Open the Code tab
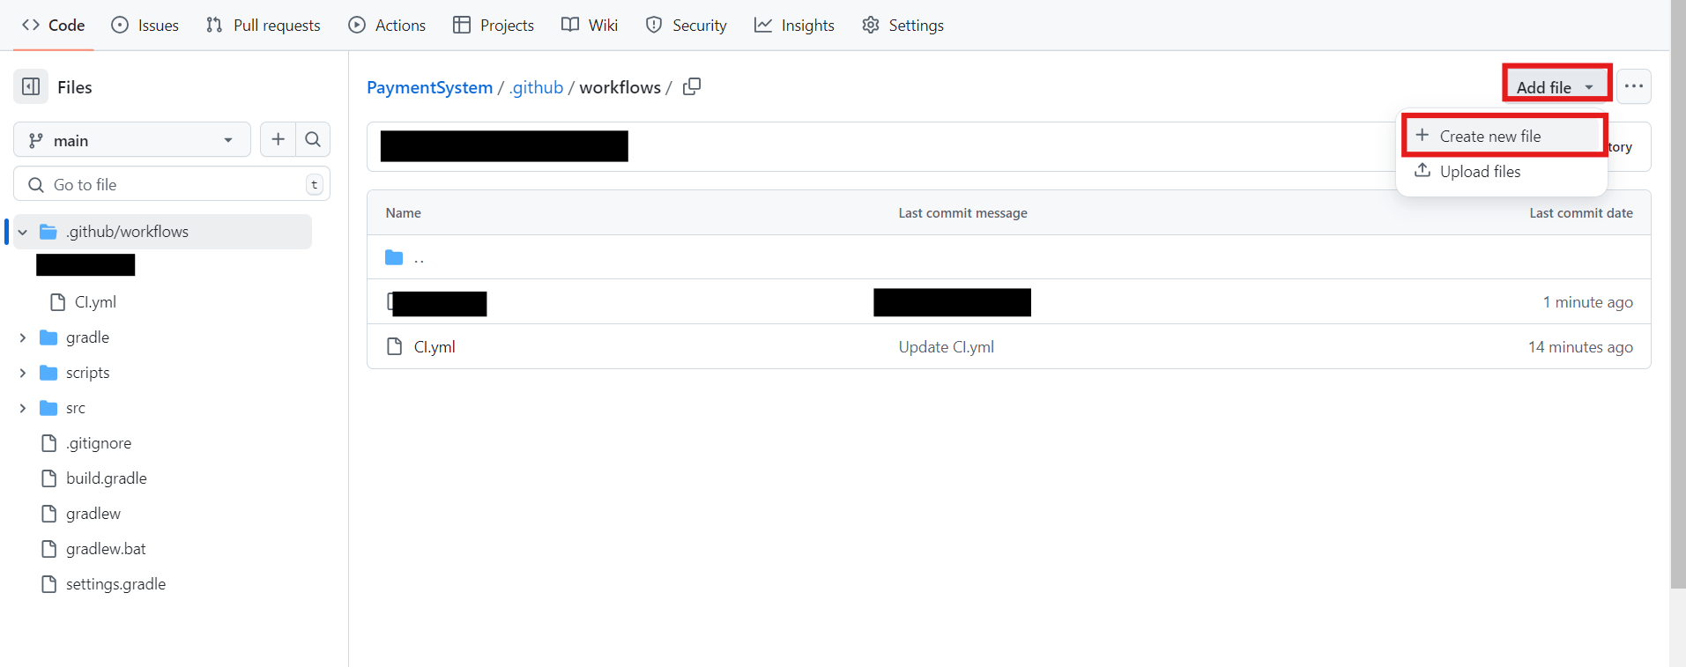1686x667 pixels. 54,25
